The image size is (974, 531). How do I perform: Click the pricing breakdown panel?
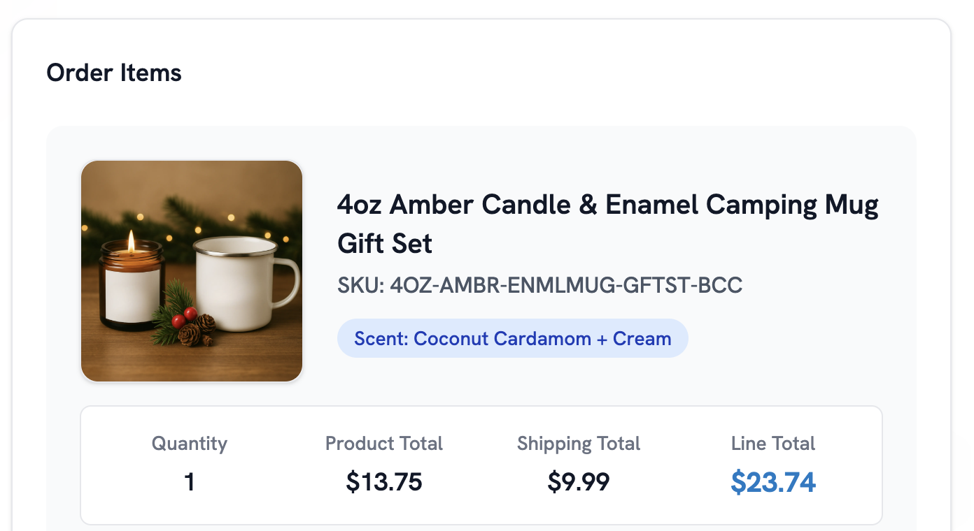pyautogui.click(x=481, y=465)
